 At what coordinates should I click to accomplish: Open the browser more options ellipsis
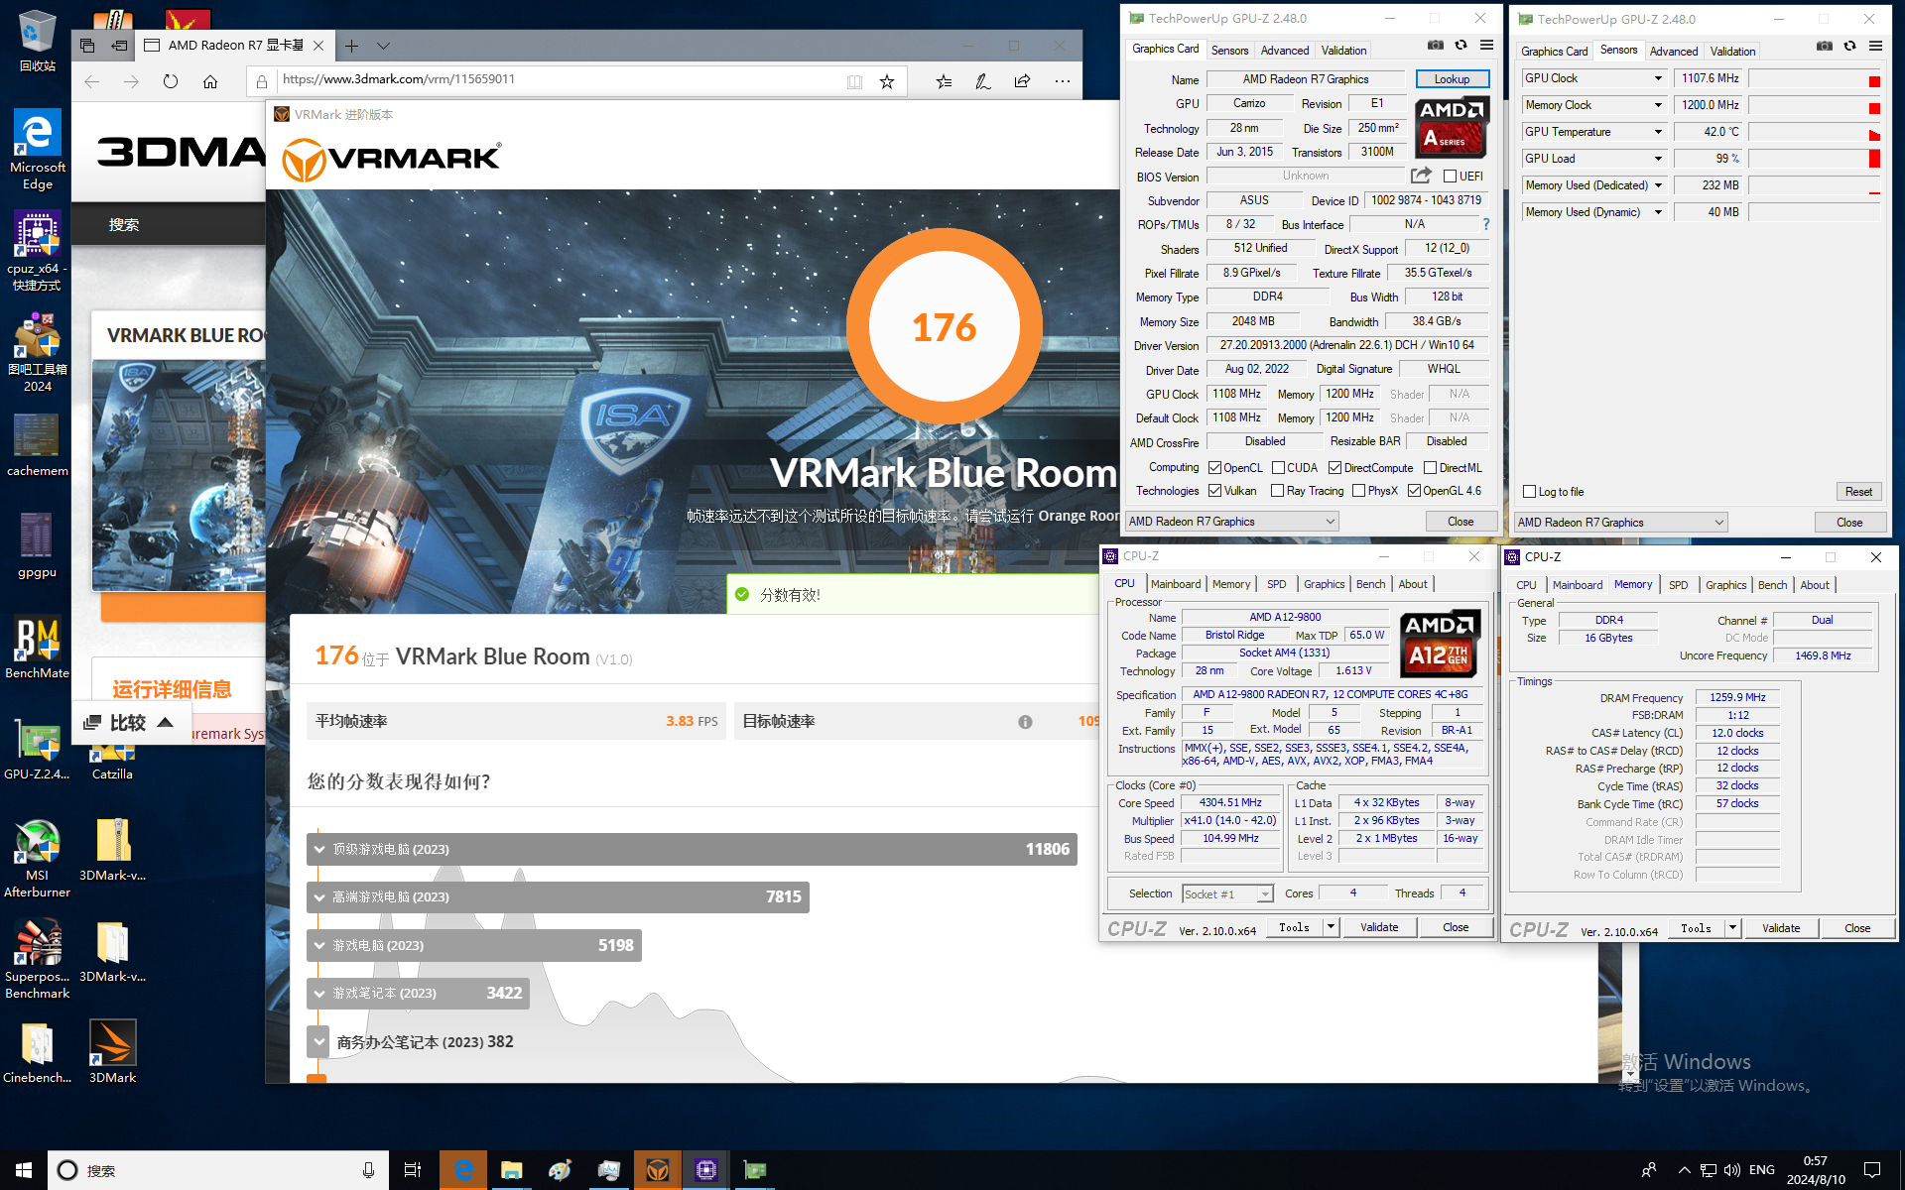pos(1063,81)
